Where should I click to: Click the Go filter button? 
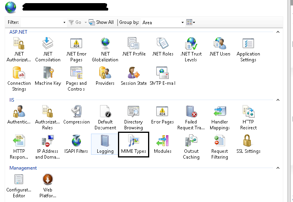tap(75, 22)
